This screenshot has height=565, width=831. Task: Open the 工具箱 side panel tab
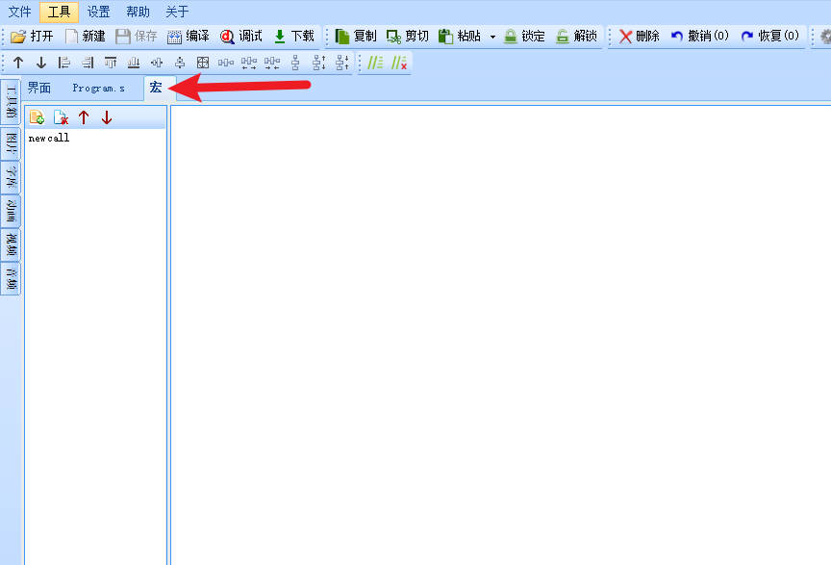[11, 102]
